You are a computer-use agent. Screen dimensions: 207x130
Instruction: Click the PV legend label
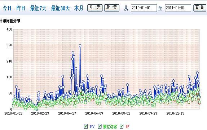pos(92,126)
